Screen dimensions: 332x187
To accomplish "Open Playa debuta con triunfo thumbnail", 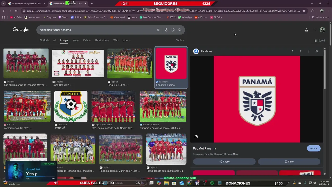I will [x=166, y=149].
